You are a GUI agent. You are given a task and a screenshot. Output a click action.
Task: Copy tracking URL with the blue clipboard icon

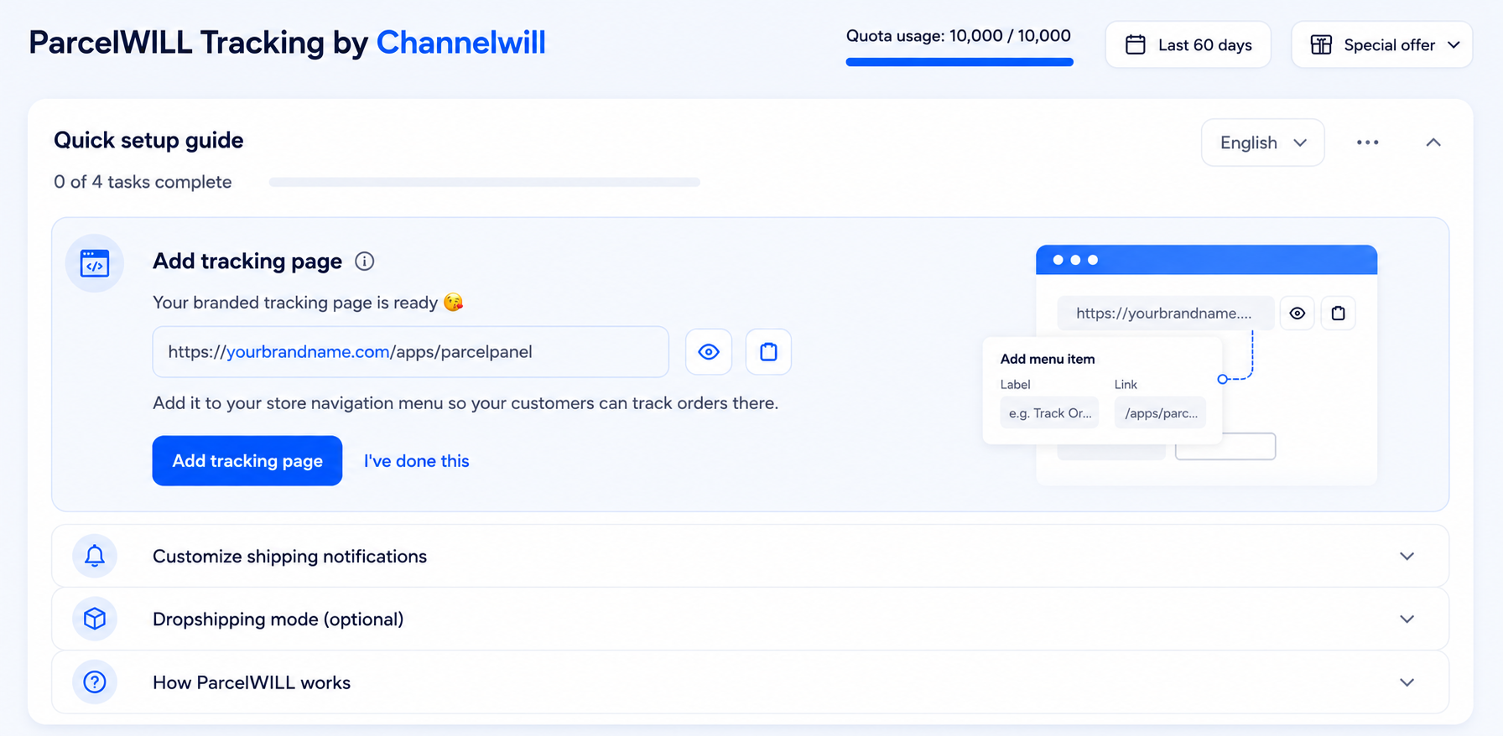tap(768, 352)
